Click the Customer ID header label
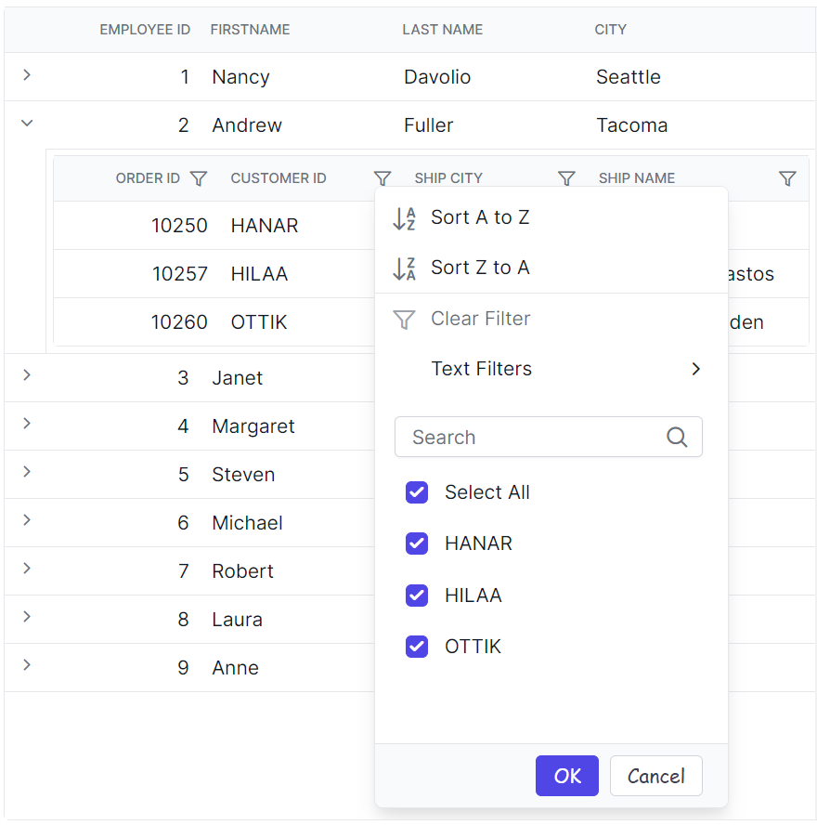The height and width of the screenshot is (825, 817). point(279,178)
